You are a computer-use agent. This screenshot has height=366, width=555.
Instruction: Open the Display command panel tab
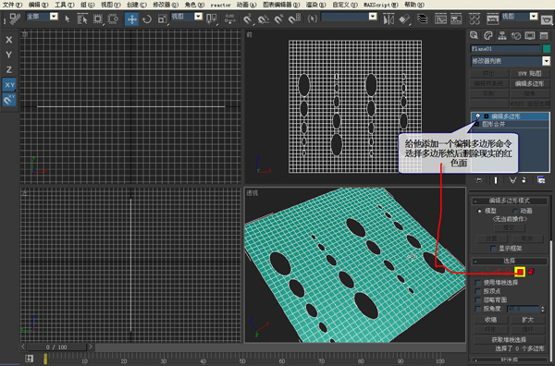pyautogui.click(x=530, y=35)
